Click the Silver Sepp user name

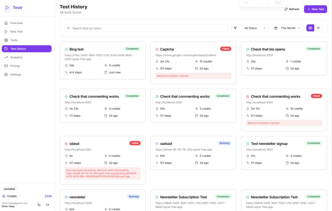pos(8,206)
